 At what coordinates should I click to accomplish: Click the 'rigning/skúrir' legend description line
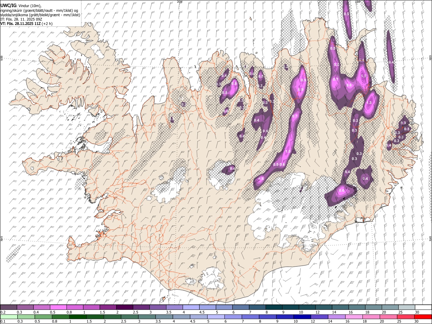click(x=39, y=10)
